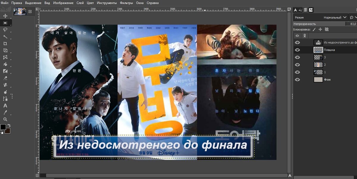357x179 pixels.
Task: Open the Tool Options tab icon
Action: [295, 10]
